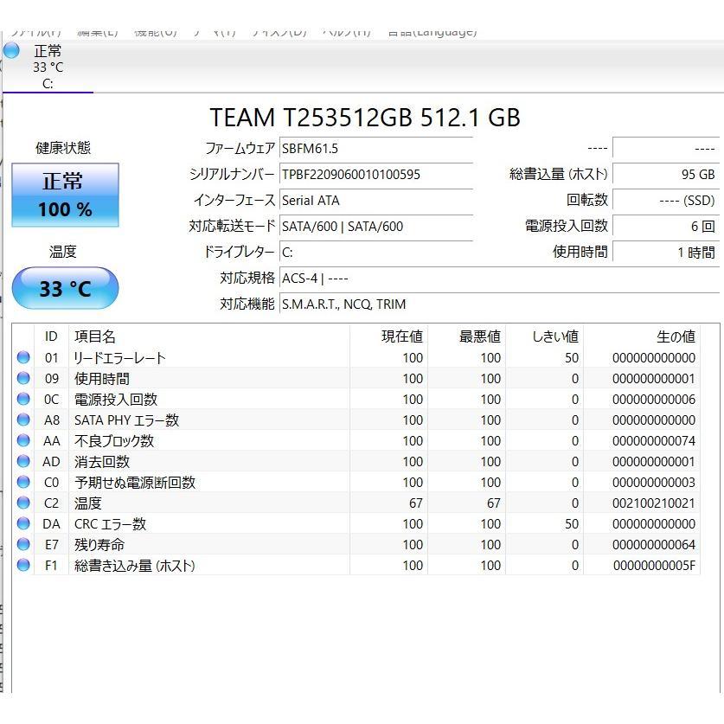
Task: Click the status orb for 残り寿命 row
Action: point(23,544)
